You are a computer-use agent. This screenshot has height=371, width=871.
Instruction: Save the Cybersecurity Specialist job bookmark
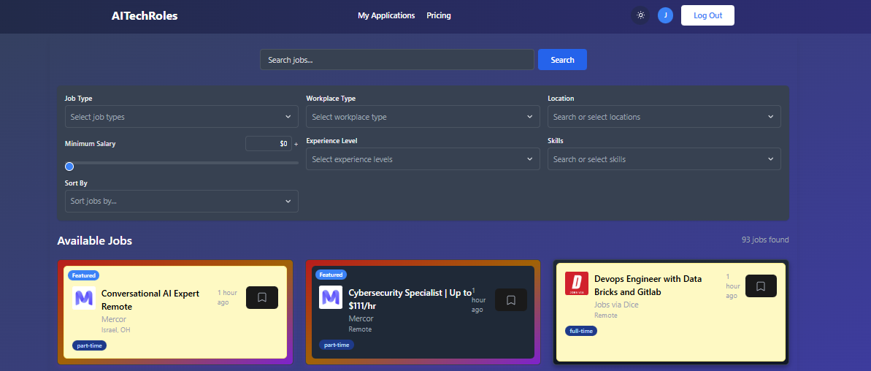tap(511, 300)
